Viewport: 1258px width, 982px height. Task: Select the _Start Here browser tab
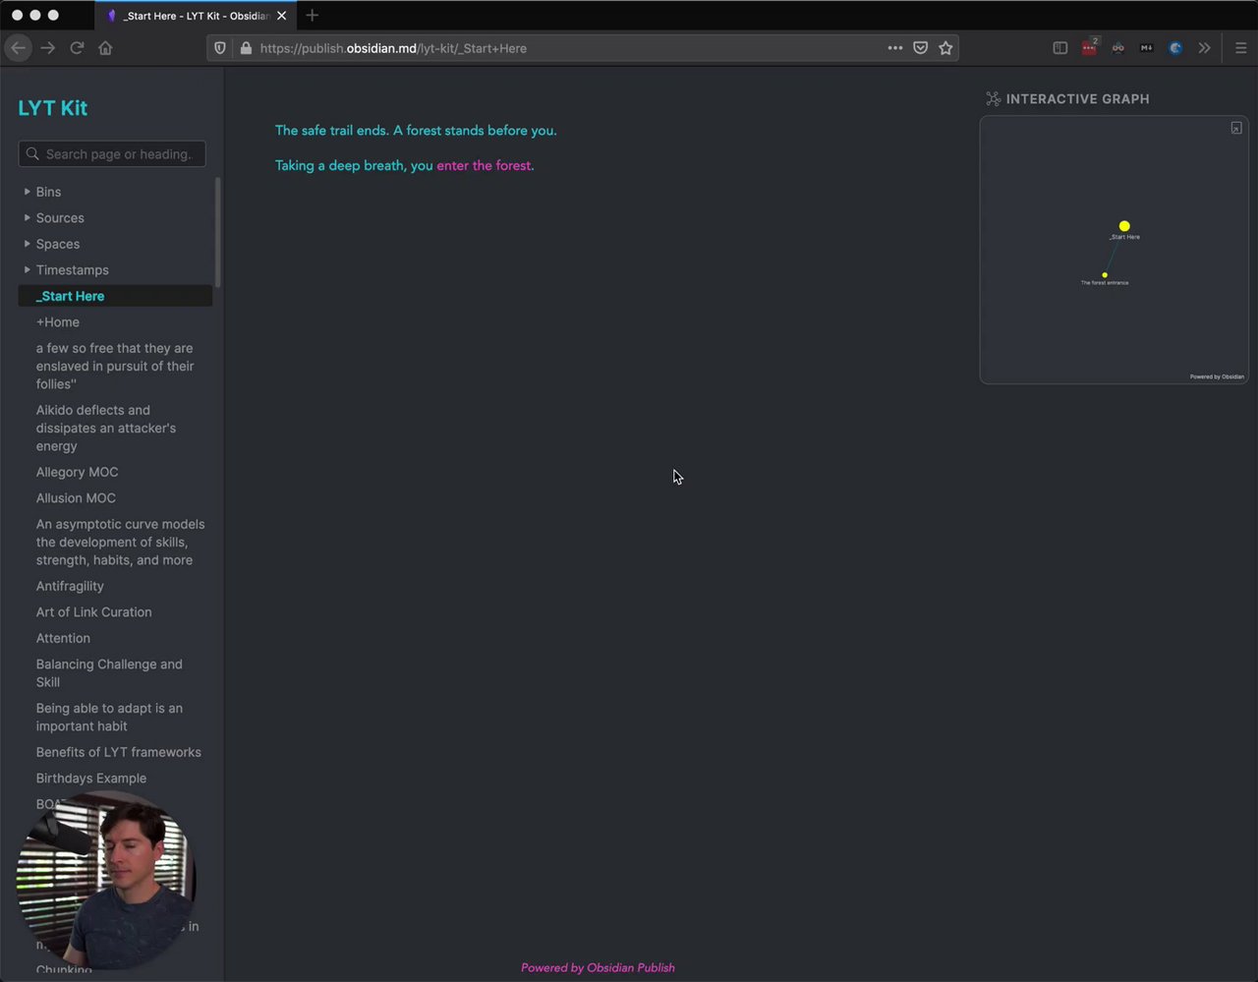pos(196,16)
